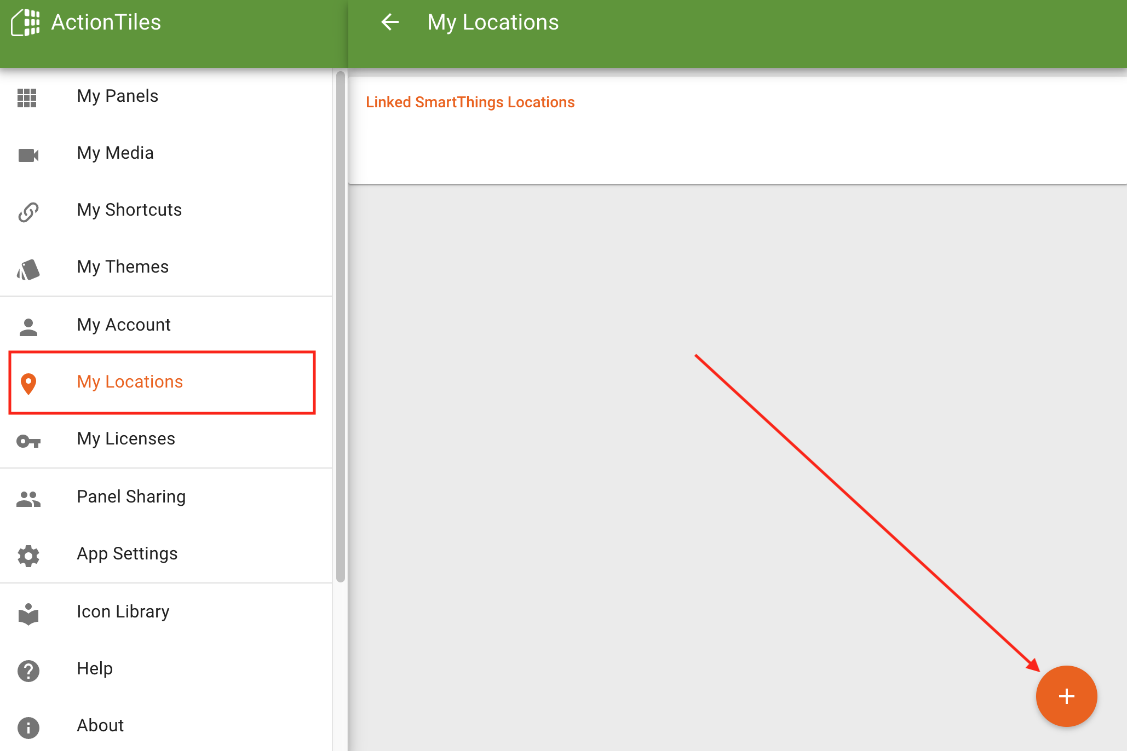Open My Licenses from the menu
The height and width of the screenshot is (751, 1127).
coord(166,439)
